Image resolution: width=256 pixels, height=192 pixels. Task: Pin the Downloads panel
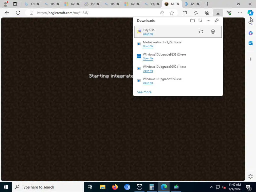point(216,20)
